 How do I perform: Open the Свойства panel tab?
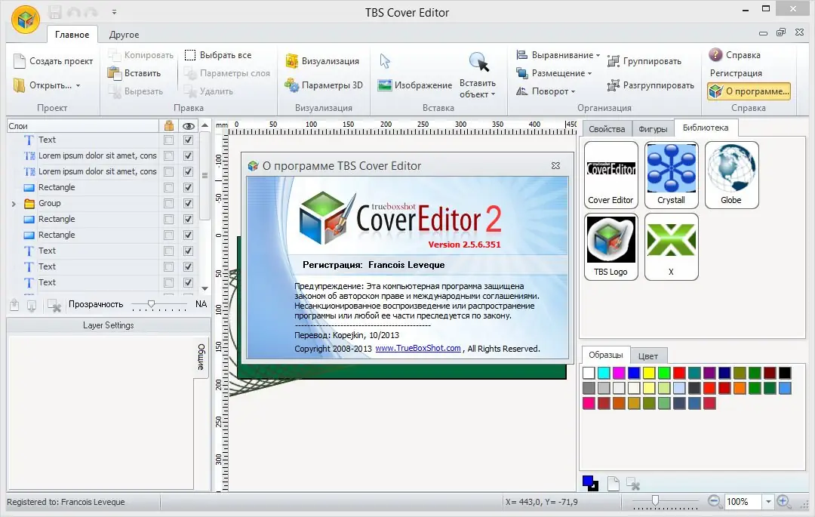[607, 129]
